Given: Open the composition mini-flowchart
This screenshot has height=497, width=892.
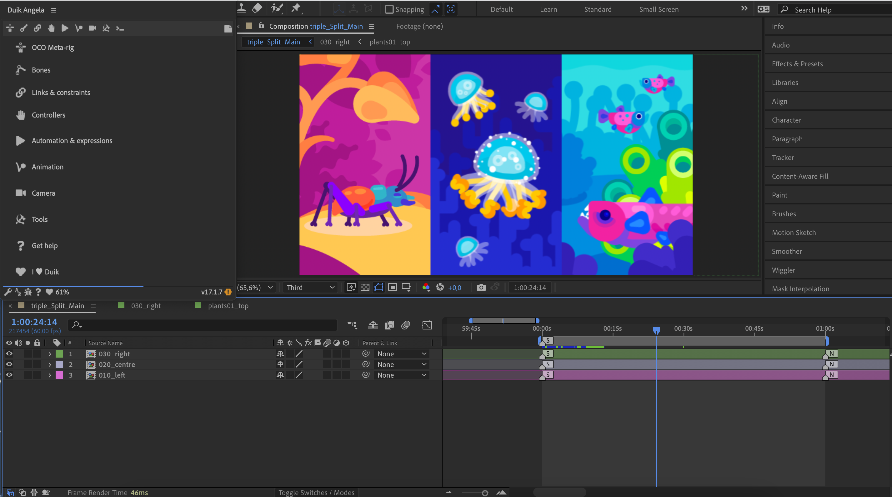Looking at the screenshot, I should [352, 325].
